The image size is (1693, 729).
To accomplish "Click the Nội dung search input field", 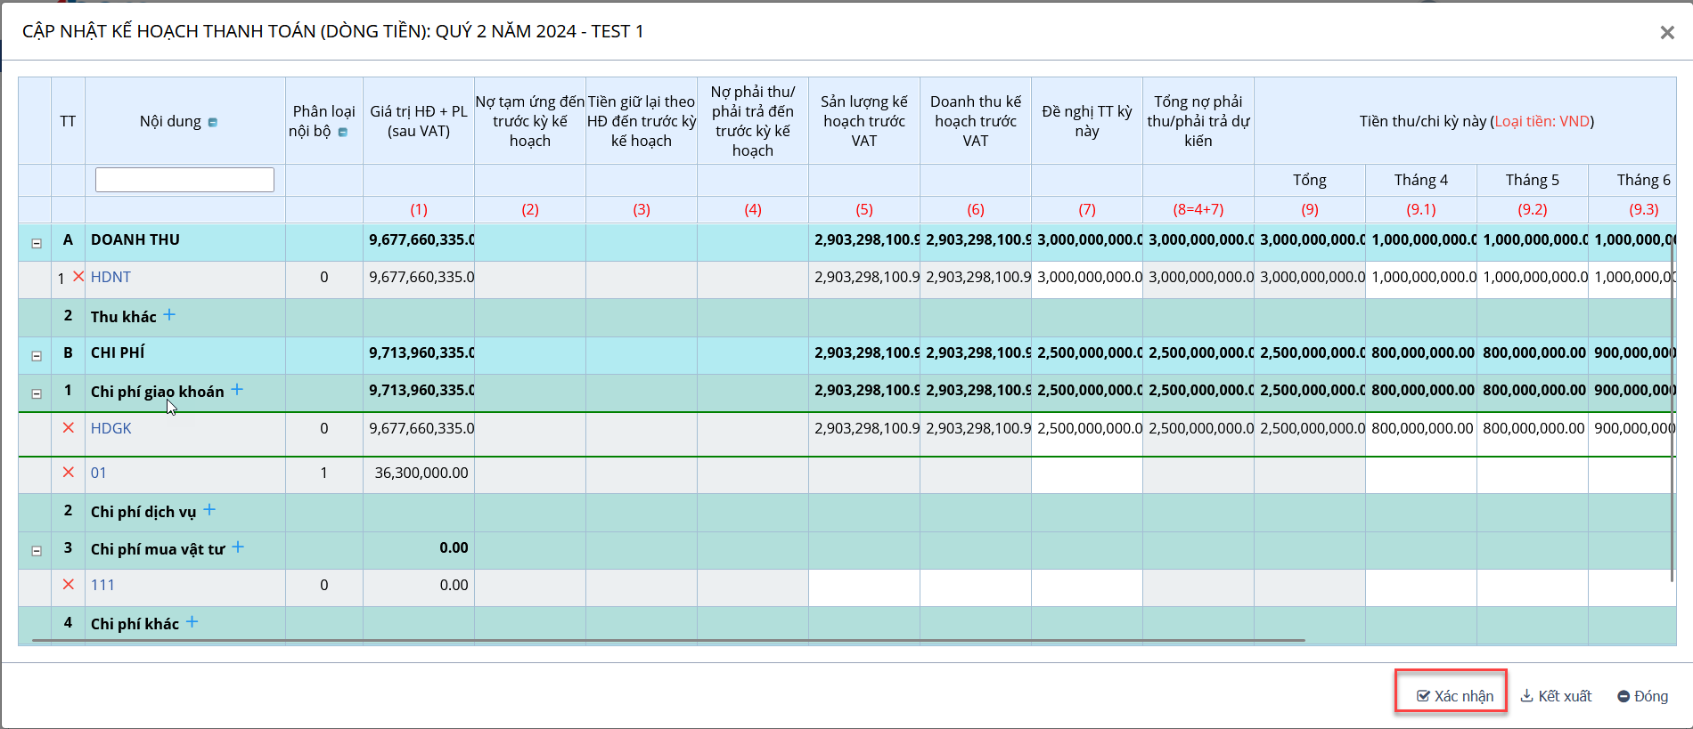I will 184,180.
